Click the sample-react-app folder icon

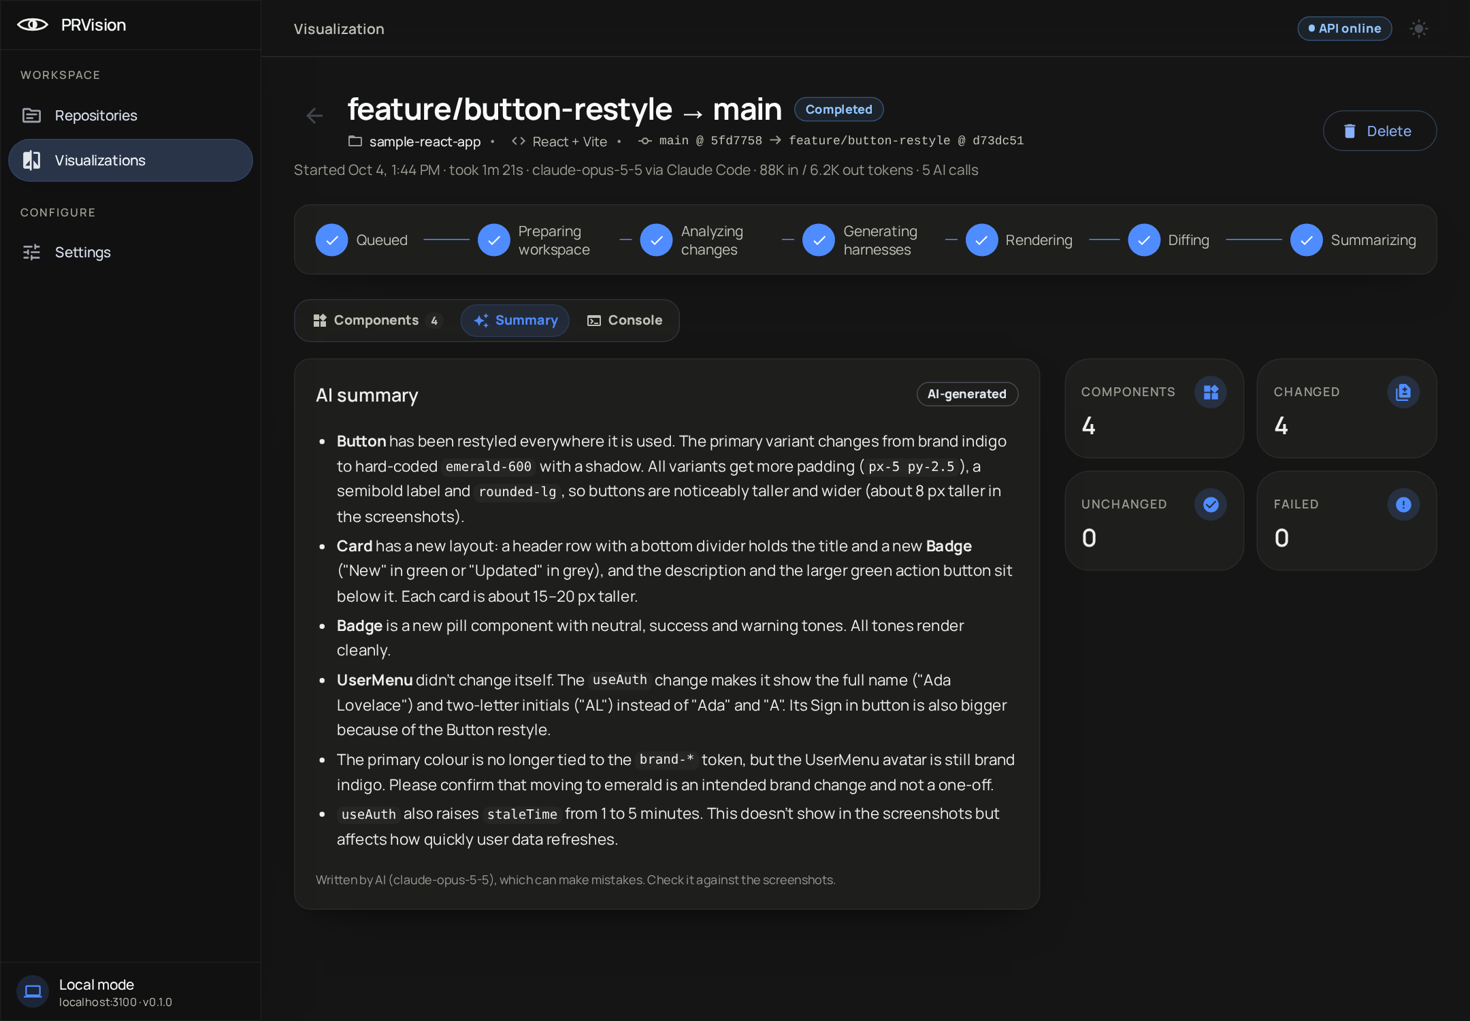(x=355, y=141)
